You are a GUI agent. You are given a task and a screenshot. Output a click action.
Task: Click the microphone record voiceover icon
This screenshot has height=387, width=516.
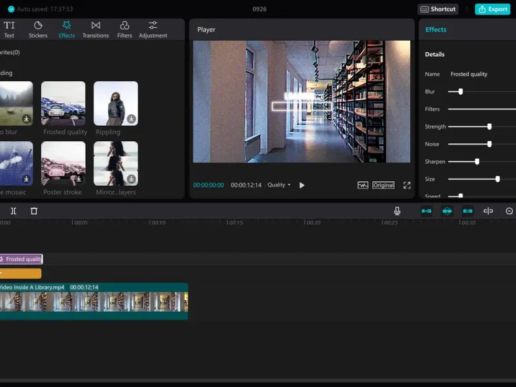pyautogui.click(x=397, y=211)
